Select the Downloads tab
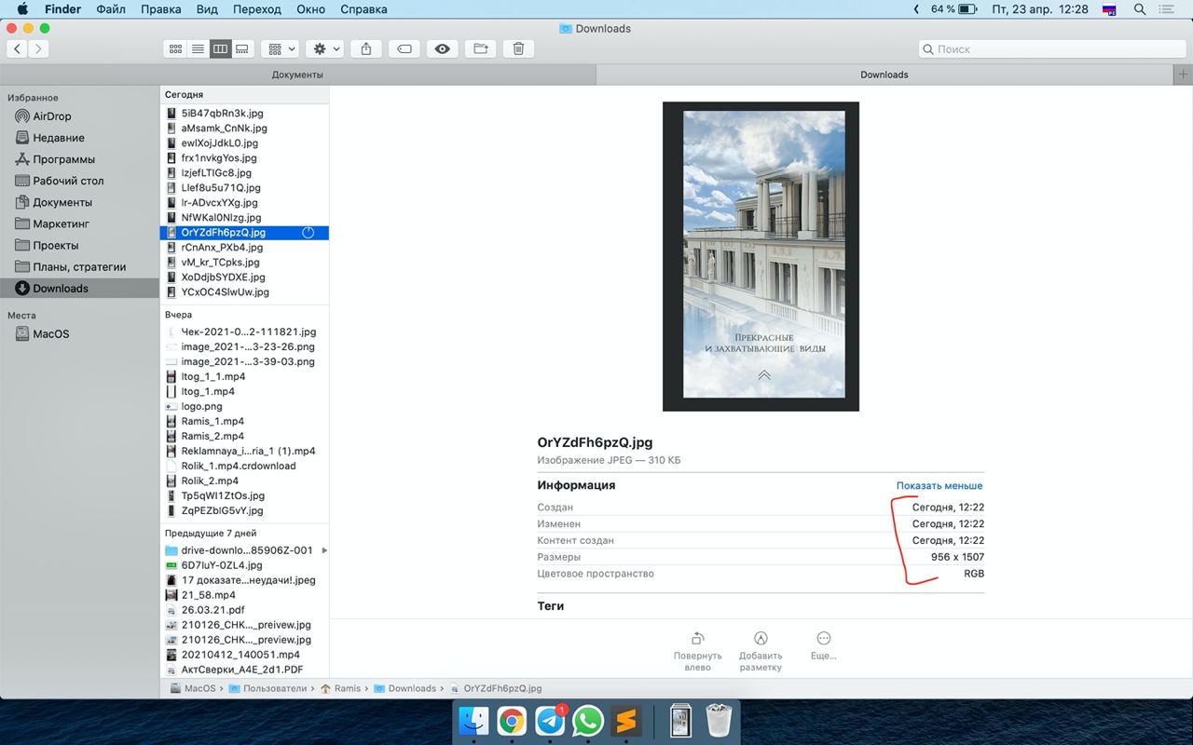 pos(884,74)
